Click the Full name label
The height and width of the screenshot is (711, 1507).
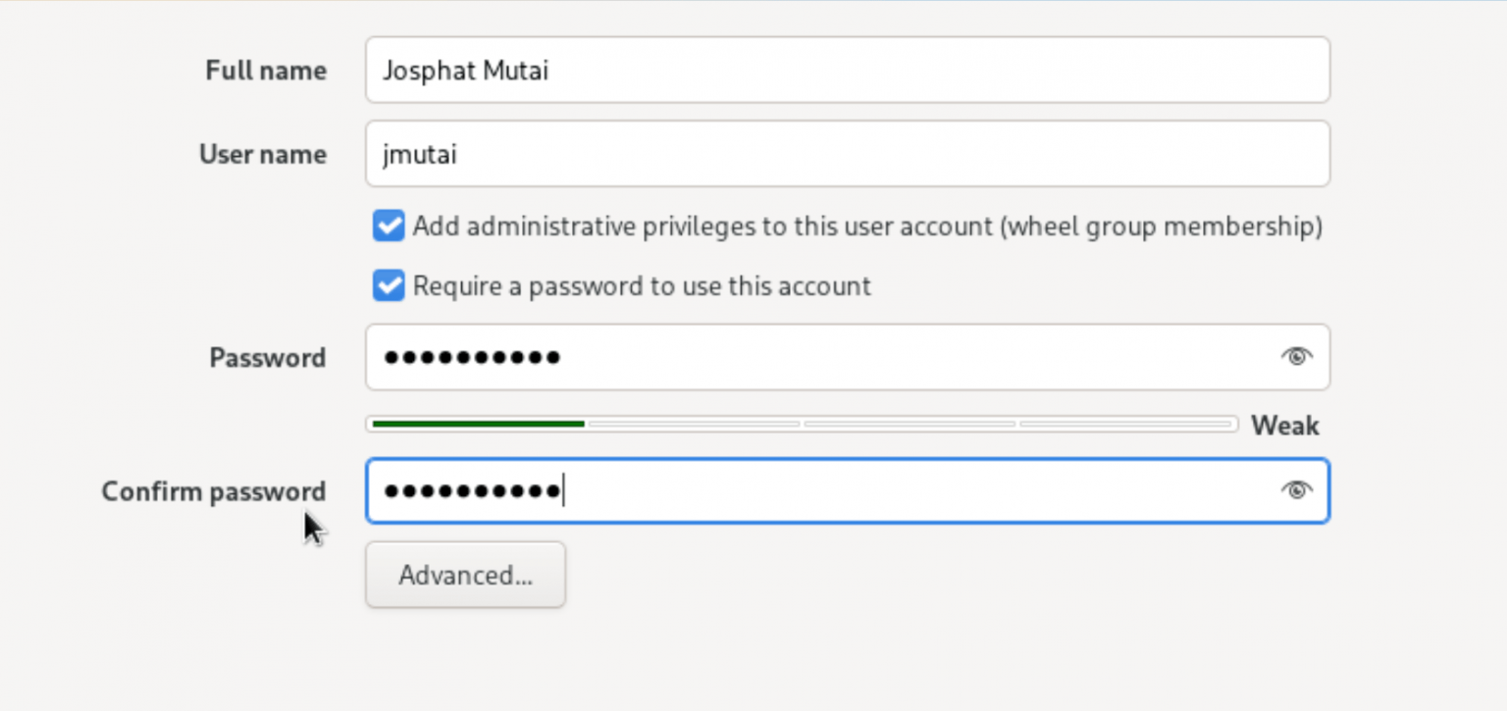click(x=265, y=70)
